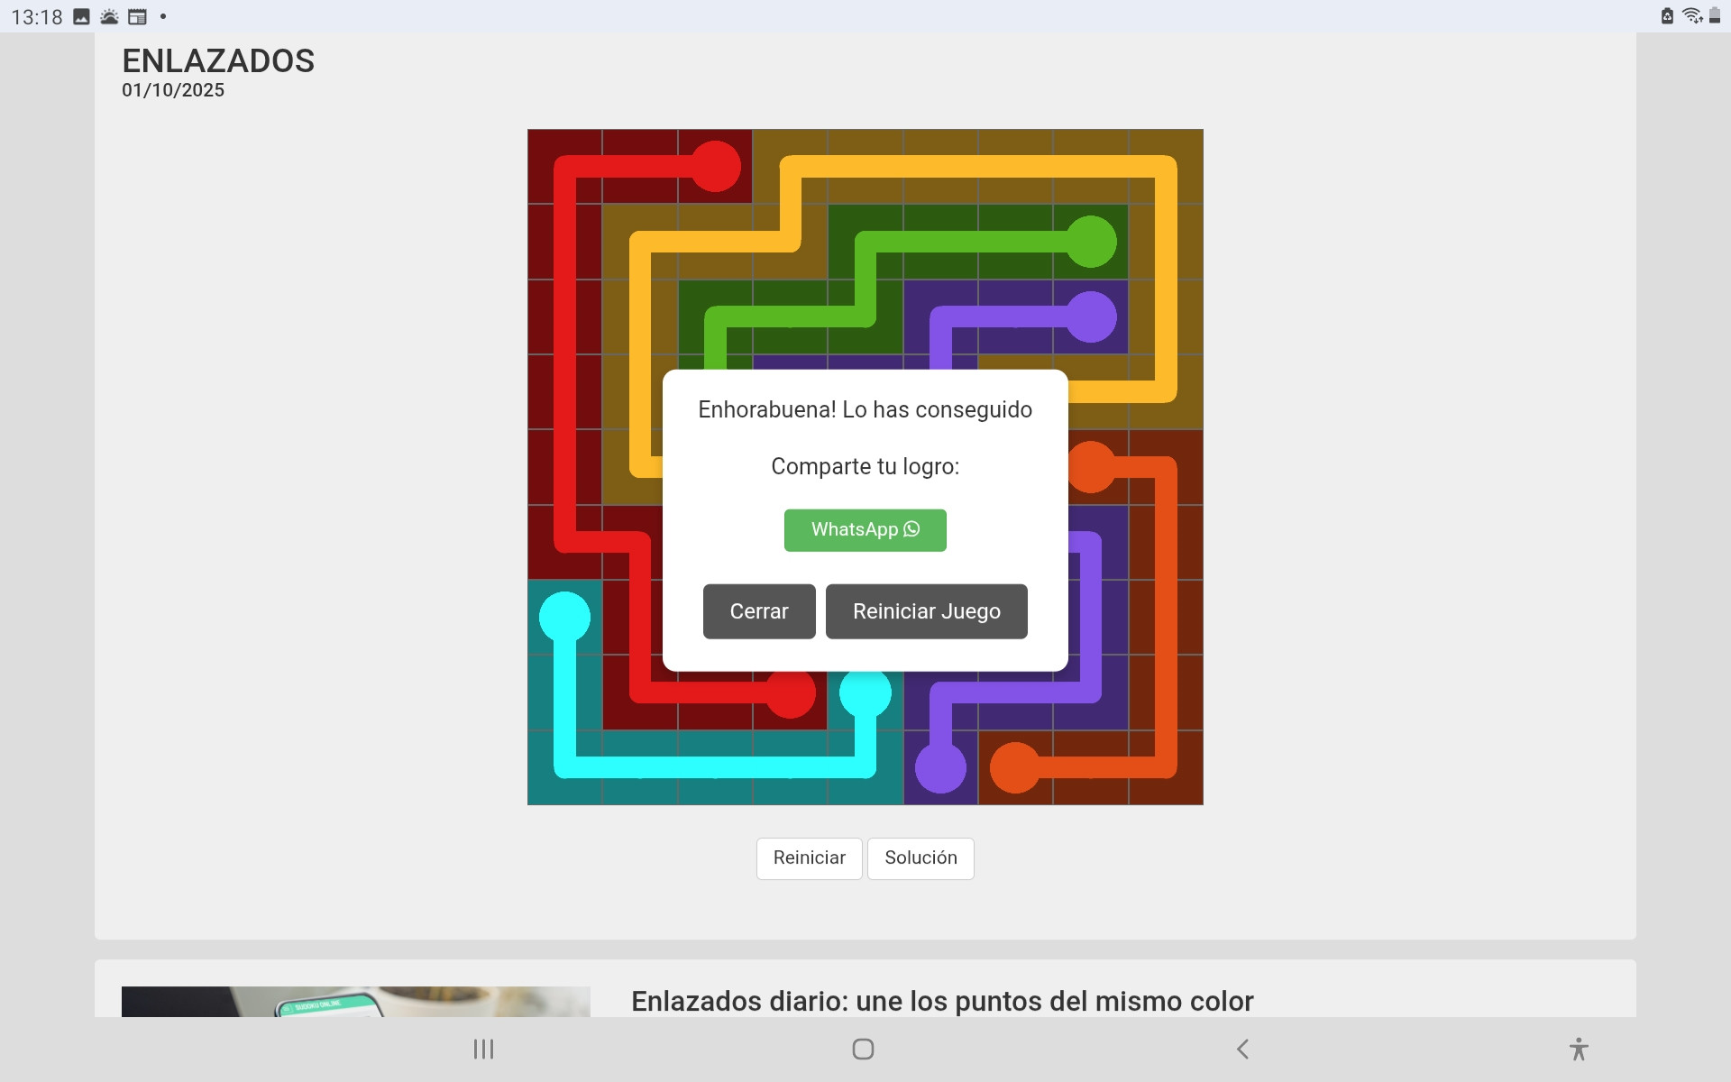The width and height of the screenshot is (1731, 1082).
Task: Click the Reiniciar button below the board
Action: 809,857
